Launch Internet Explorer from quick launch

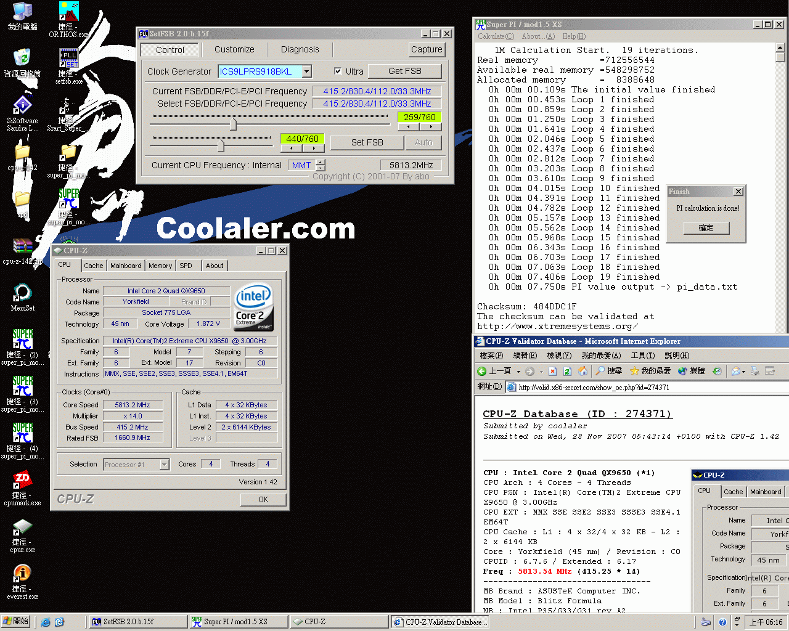pyautogui.click(x=46, y=622)
